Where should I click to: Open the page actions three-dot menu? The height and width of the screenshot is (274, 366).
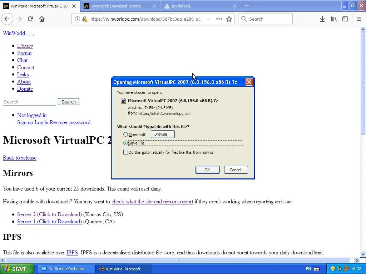219,19
